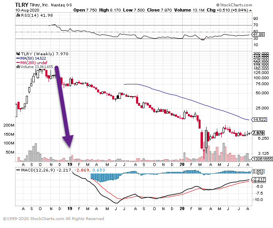Click the RSI indicator legend icon
The image size is (273, 228).
coord(18,15)
